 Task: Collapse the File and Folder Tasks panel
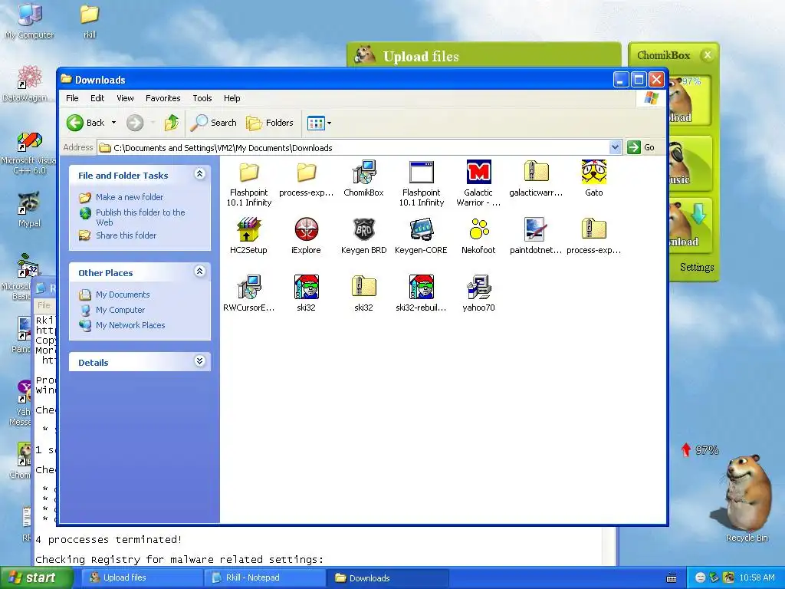coord(200,174)
